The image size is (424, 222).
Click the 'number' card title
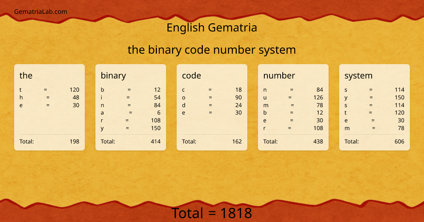279,75
